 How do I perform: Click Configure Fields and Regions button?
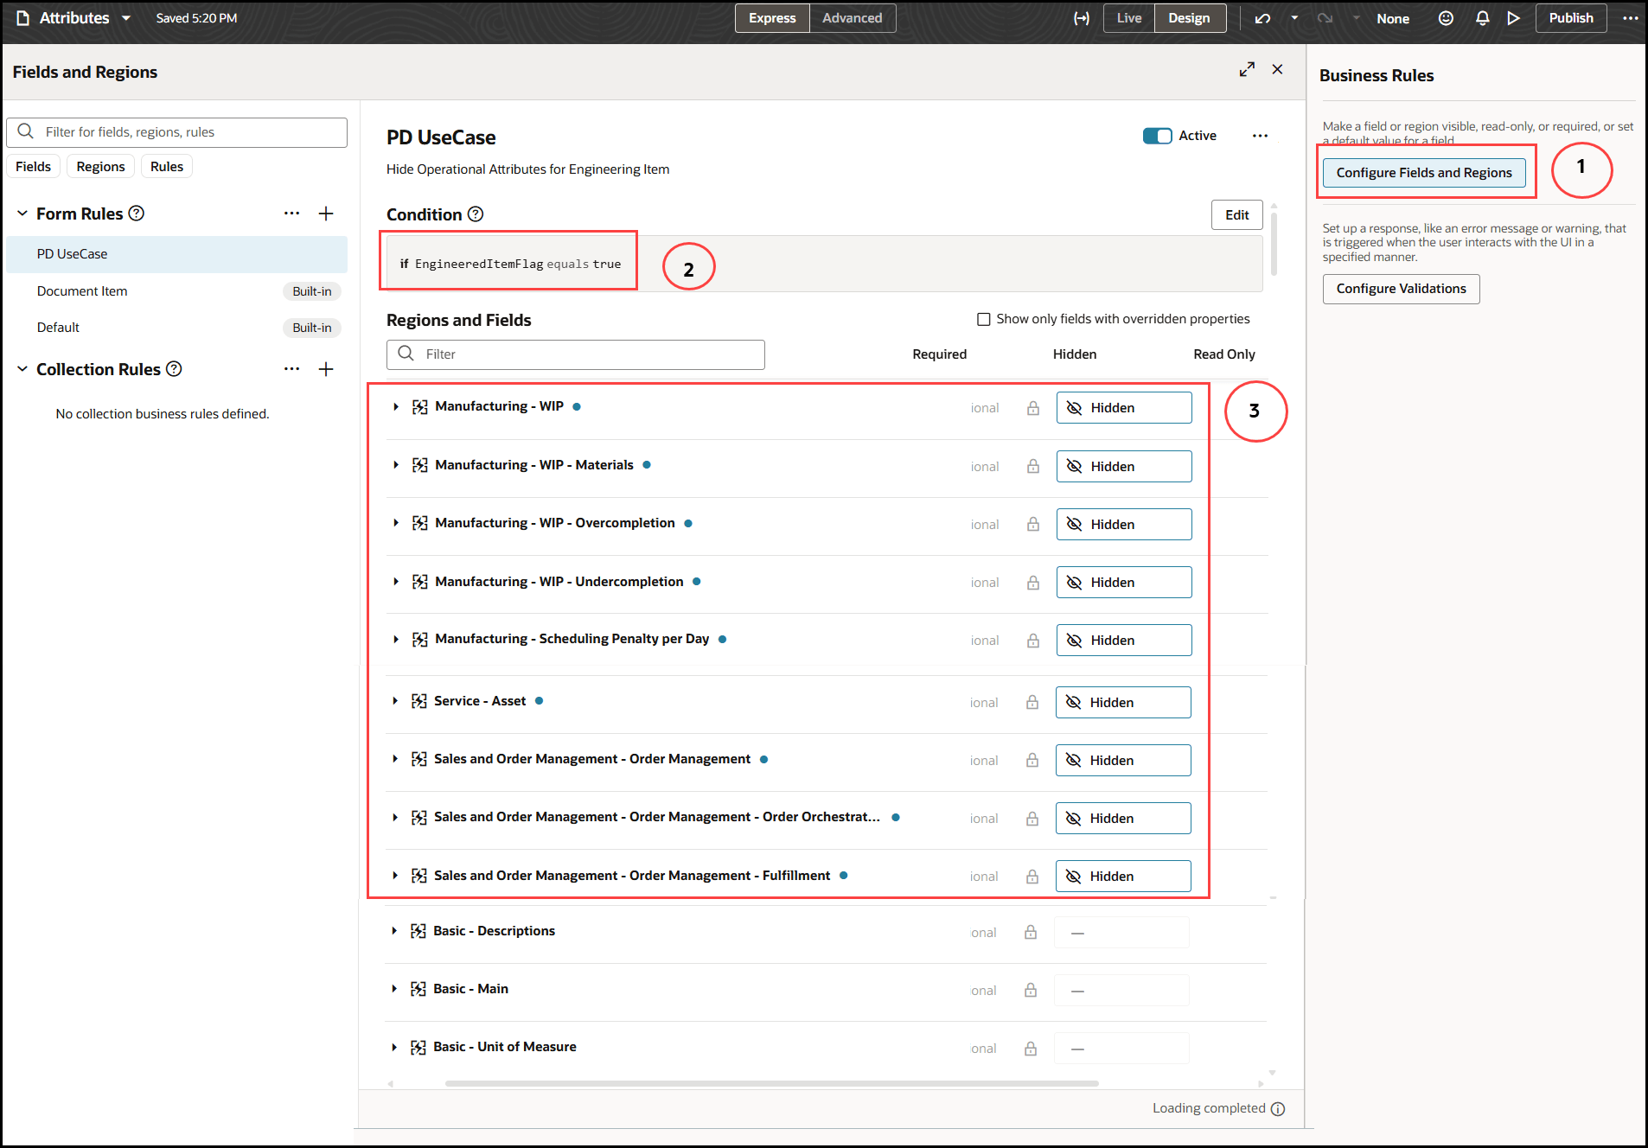(x=1424, y=173)
